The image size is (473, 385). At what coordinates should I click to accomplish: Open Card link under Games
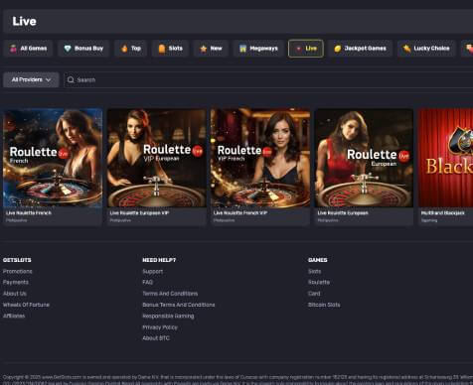pos(314,294)
